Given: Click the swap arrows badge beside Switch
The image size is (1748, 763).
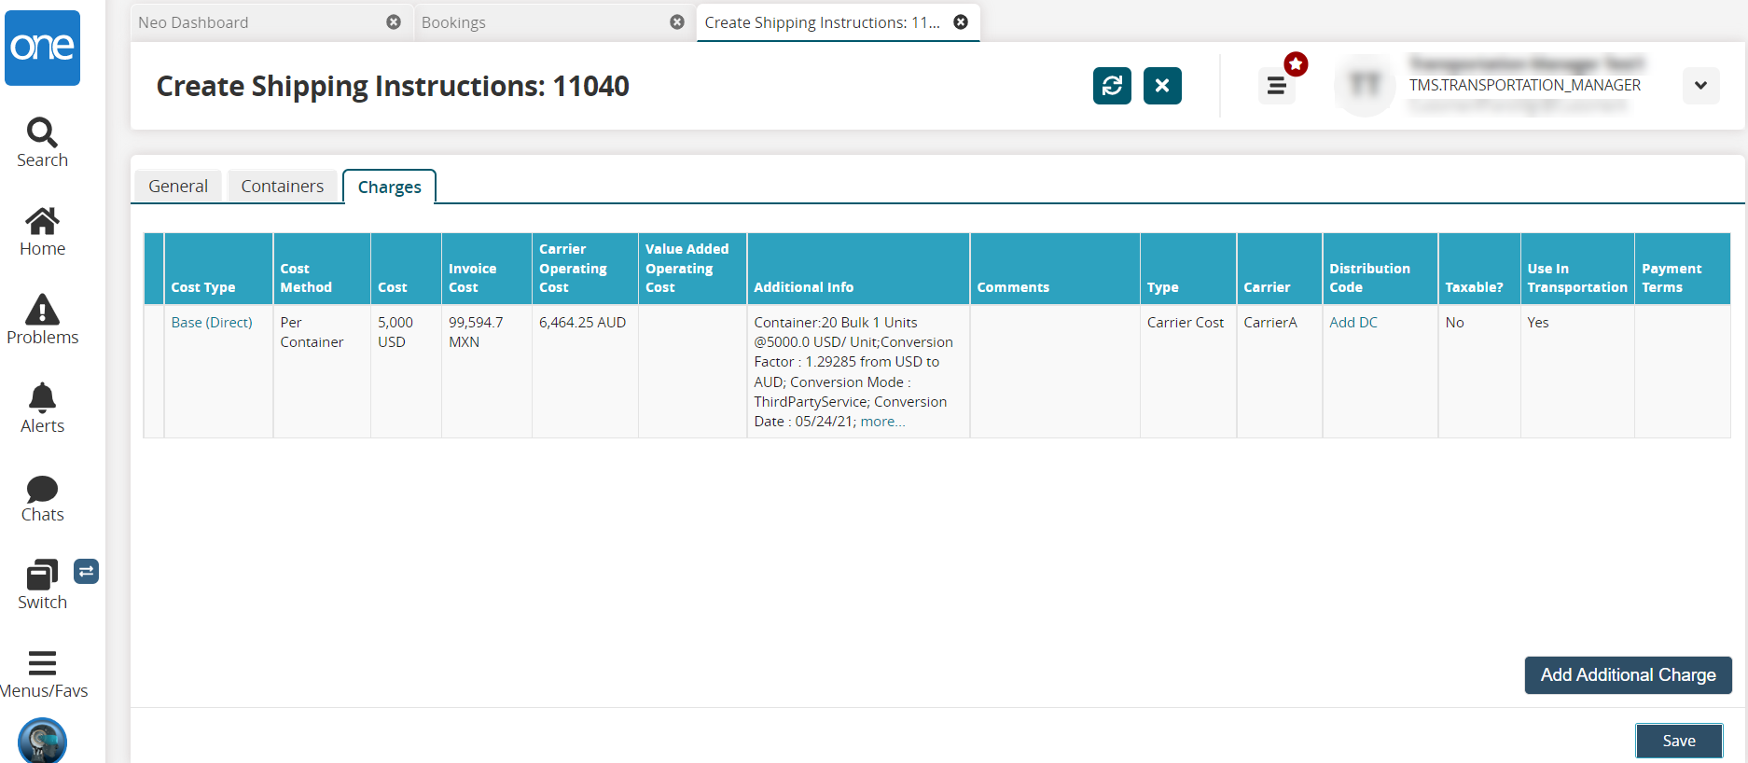Looking at the screenshot, I should (86, 571).
